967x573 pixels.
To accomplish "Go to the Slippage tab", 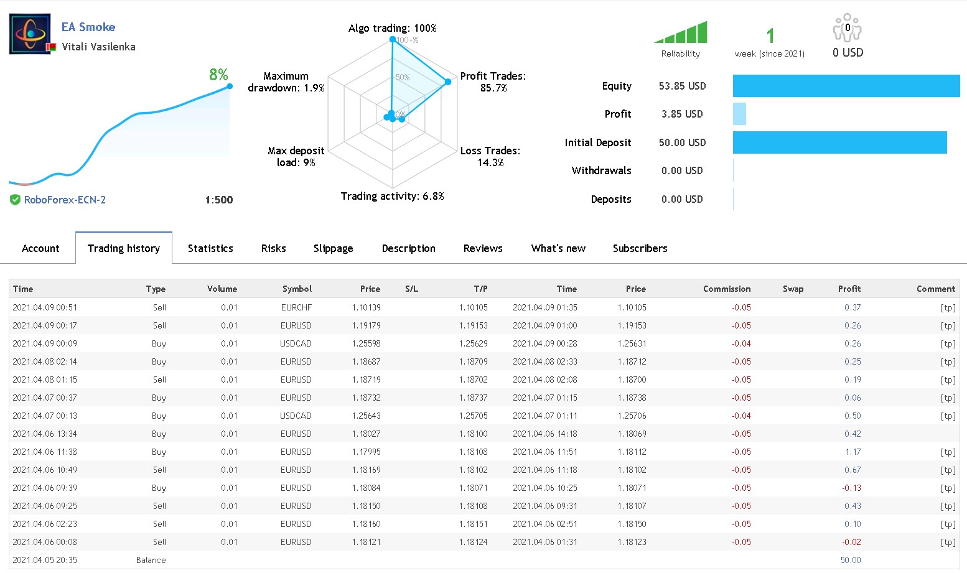I will click(x=333, y=248).
